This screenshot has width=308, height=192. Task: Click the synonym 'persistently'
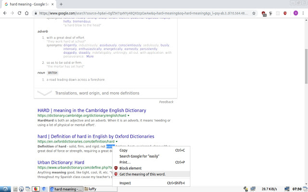pos(149,49)
